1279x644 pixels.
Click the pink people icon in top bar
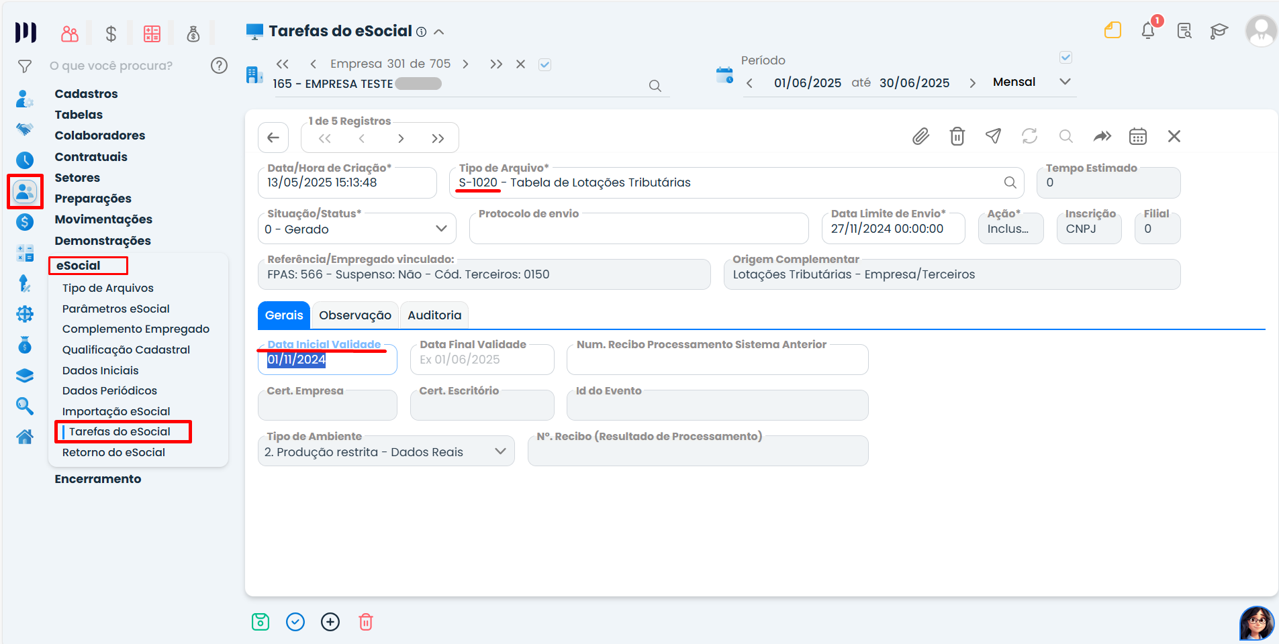[70, 34]
